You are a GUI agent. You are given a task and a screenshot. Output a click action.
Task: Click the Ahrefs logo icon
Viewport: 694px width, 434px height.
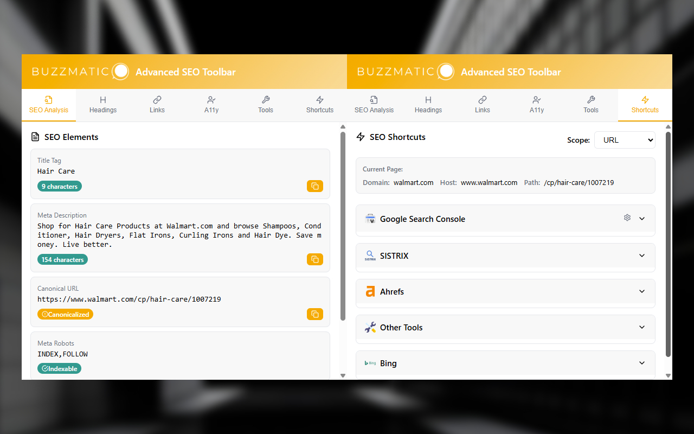pos(370,291)
